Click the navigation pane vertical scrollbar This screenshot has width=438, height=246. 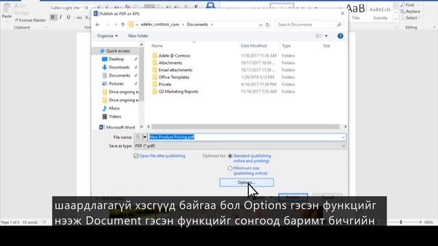[x=142, y=74]
